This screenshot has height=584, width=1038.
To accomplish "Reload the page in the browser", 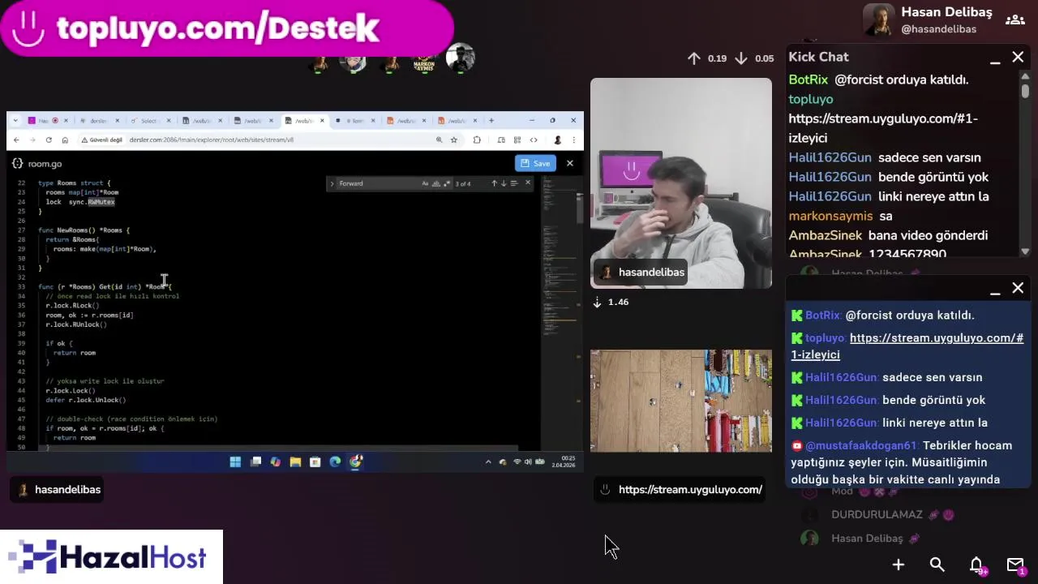I will [49, 140].
